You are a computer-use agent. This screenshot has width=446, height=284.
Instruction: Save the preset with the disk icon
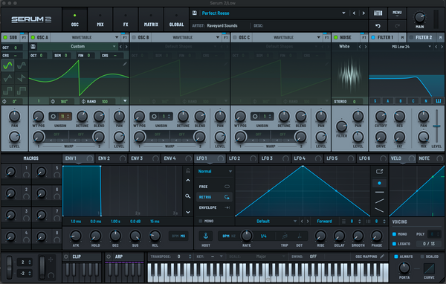click(x=195, y=13)
